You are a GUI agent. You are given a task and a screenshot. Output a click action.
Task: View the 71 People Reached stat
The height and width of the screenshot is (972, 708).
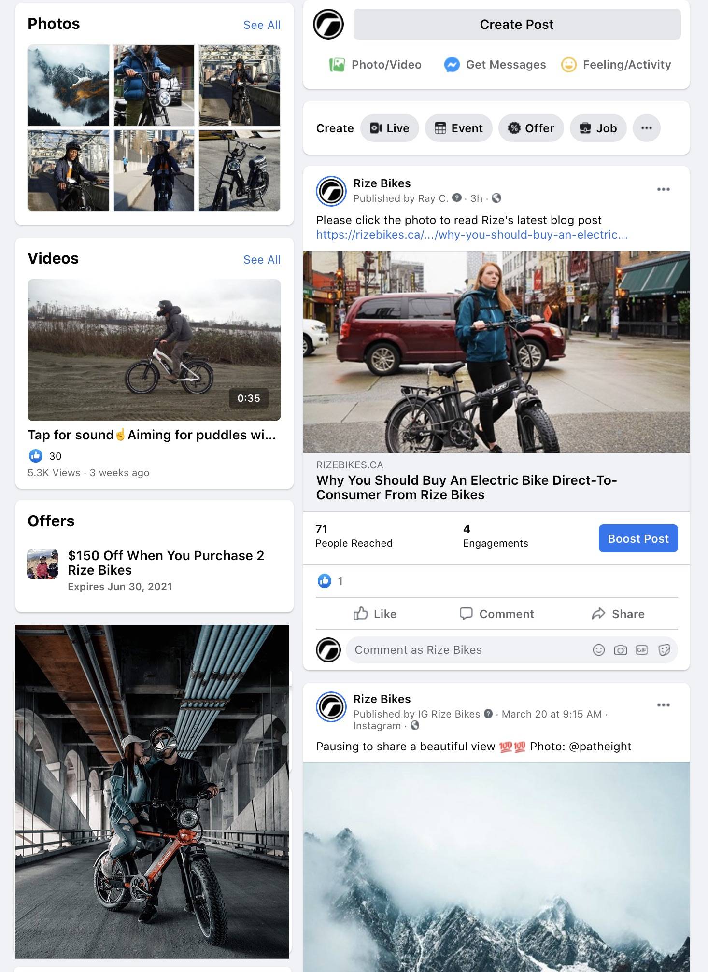pyautogui.click(x=354, y=535)
